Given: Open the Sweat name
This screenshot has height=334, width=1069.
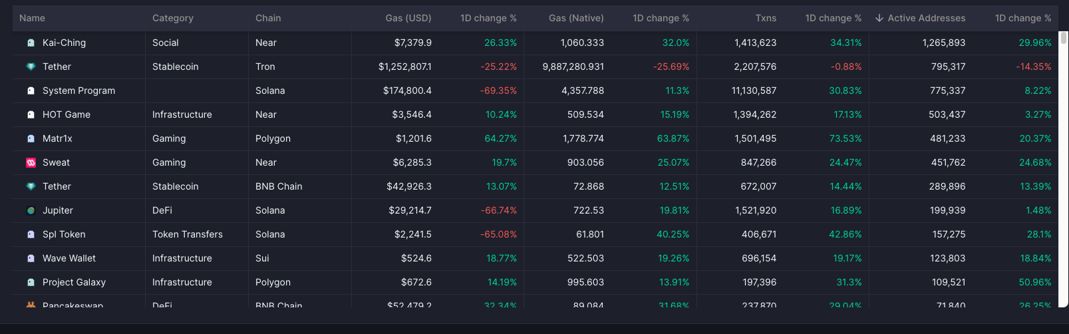Looking at the screenshot, I should [x=56, y=162].
